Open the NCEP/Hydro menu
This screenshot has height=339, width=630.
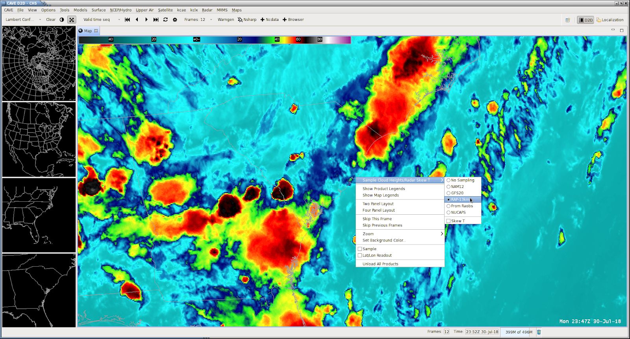point(121,10)
